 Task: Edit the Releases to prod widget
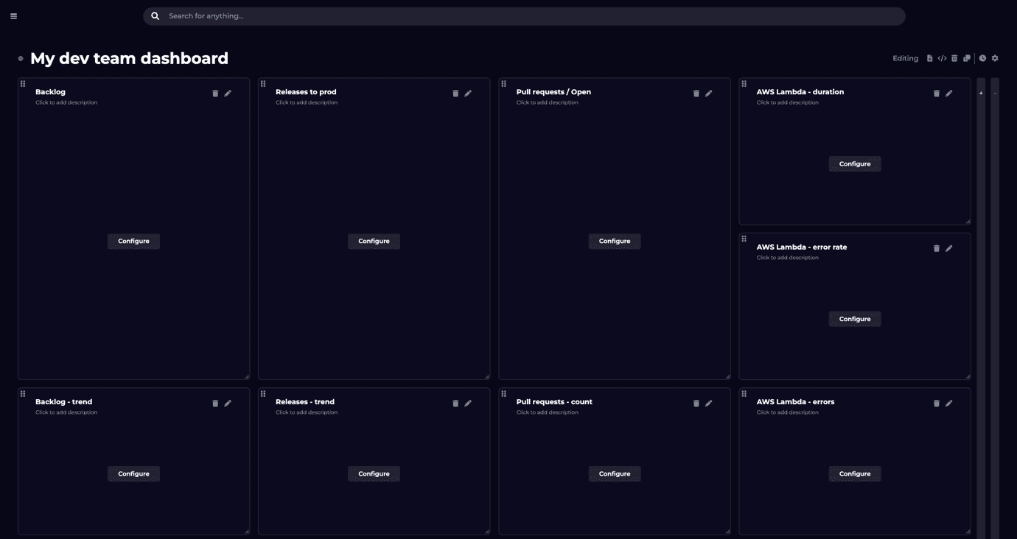pyautogui.click(x=468, y=94)
